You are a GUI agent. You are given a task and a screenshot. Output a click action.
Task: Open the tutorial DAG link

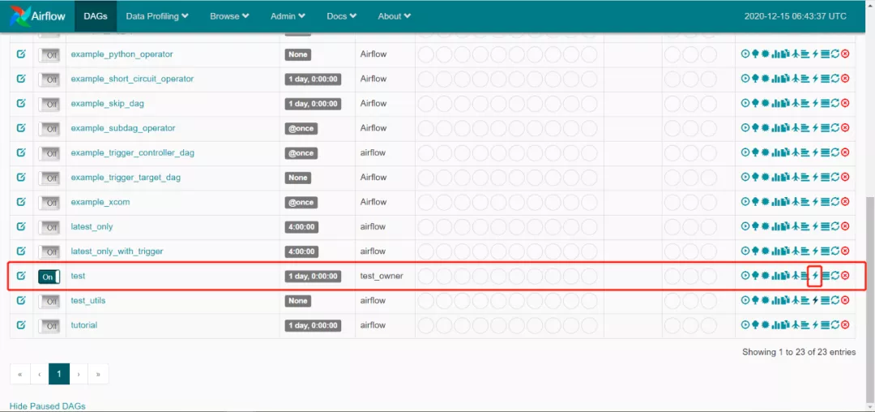84,325
